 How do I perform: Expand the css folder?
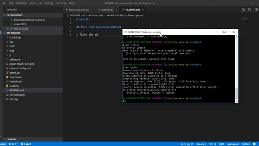pyautogui.click(x=33, y=42)
